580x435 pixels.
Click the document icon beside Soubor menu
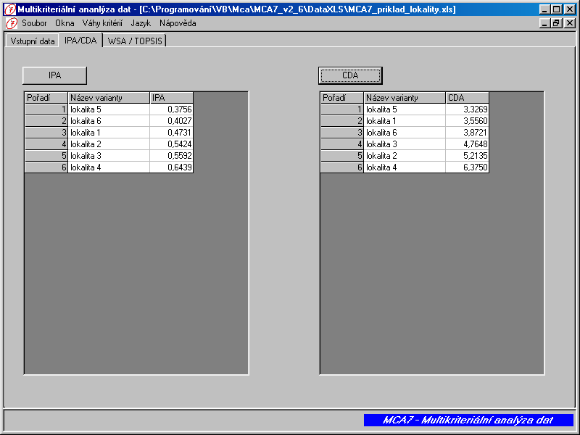click(x=10, y=23)
